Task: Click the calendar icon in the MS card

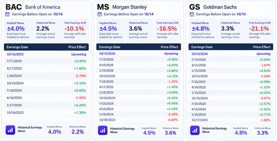Action: [x=100, y=14]
